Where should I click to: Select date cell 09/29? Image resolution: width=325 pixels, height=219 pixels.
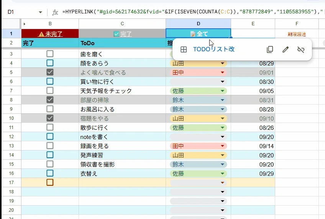pyautogui.click(x=253, y=174)
